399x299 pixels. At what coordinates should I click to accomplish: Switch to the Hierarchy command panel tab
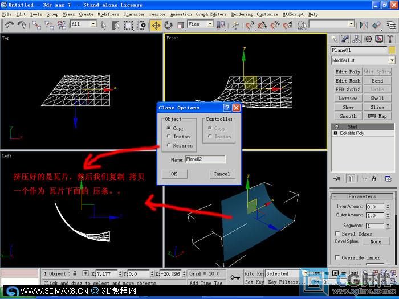[x=356, y=39]
